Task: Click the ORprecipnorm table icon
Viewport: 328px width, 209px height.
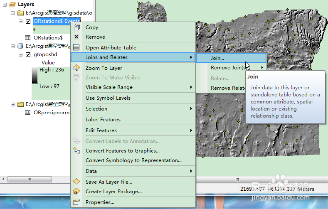Action: (x=27, y=113)
